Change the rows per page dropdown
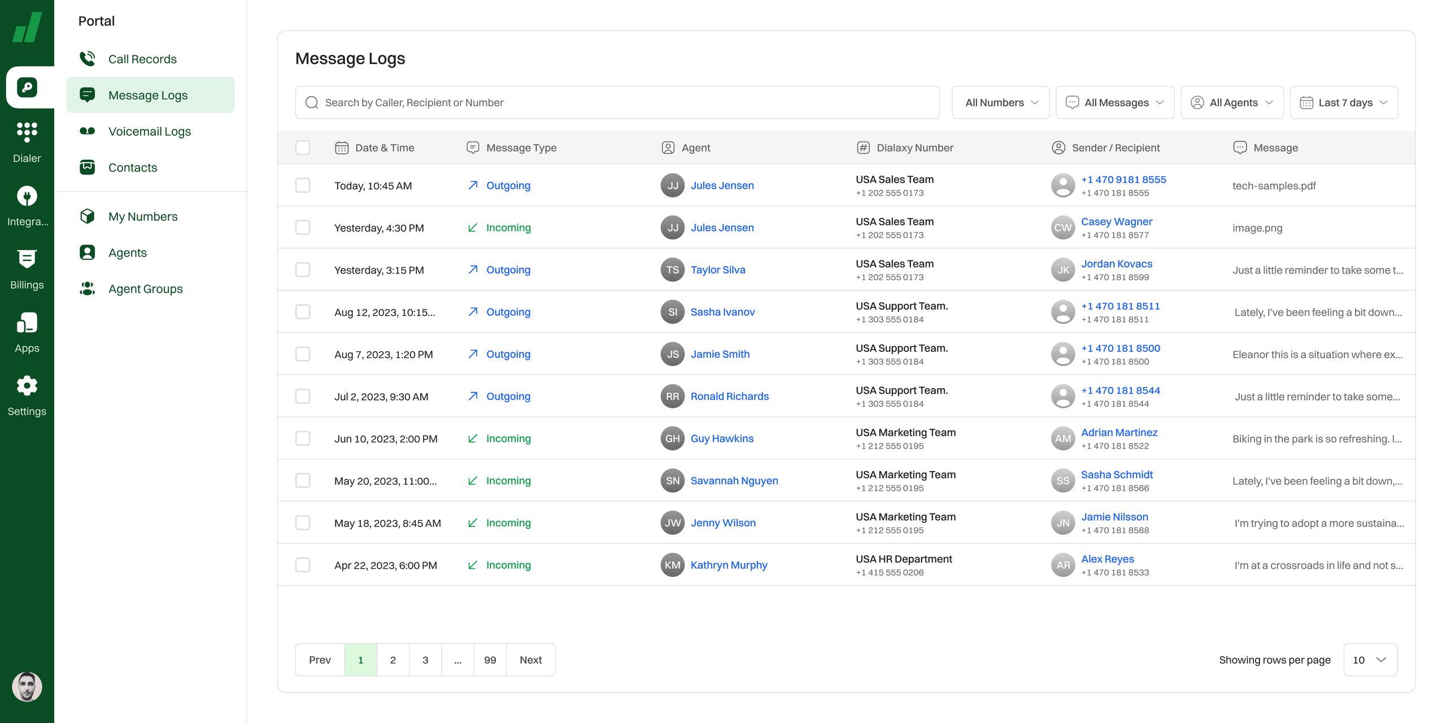The image size is (1446, 723). point(1370,660)
